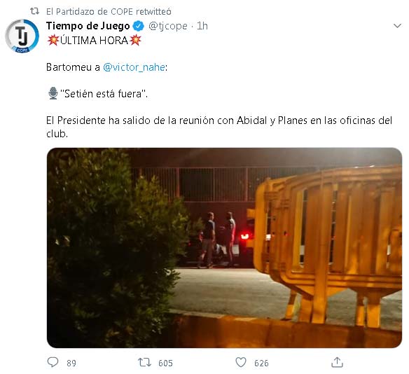This screenshot has height=374, width=409.
Task: Click the 605 retweets count
Action: click(165, 363)
